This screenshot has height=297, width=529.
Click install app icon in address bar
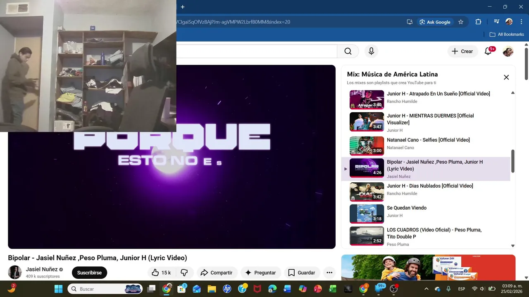pyautogui.click(x=410, y=22)
